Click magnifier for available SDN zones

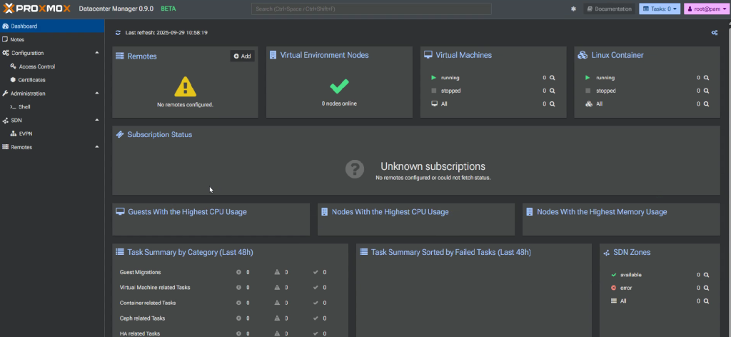point(706,275)
